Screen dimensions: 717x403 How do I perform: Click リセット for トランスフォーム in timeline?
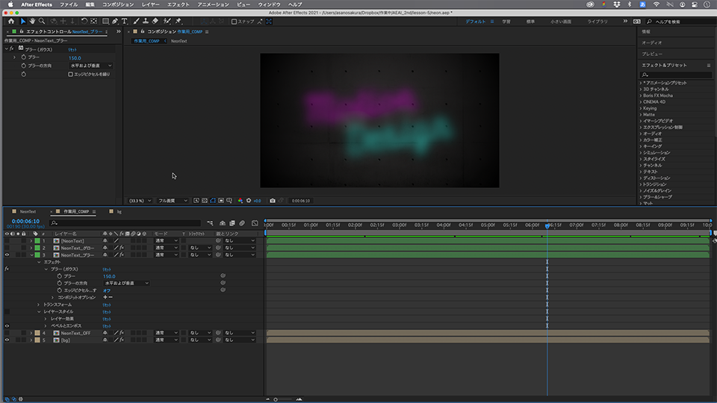(107, 304)
